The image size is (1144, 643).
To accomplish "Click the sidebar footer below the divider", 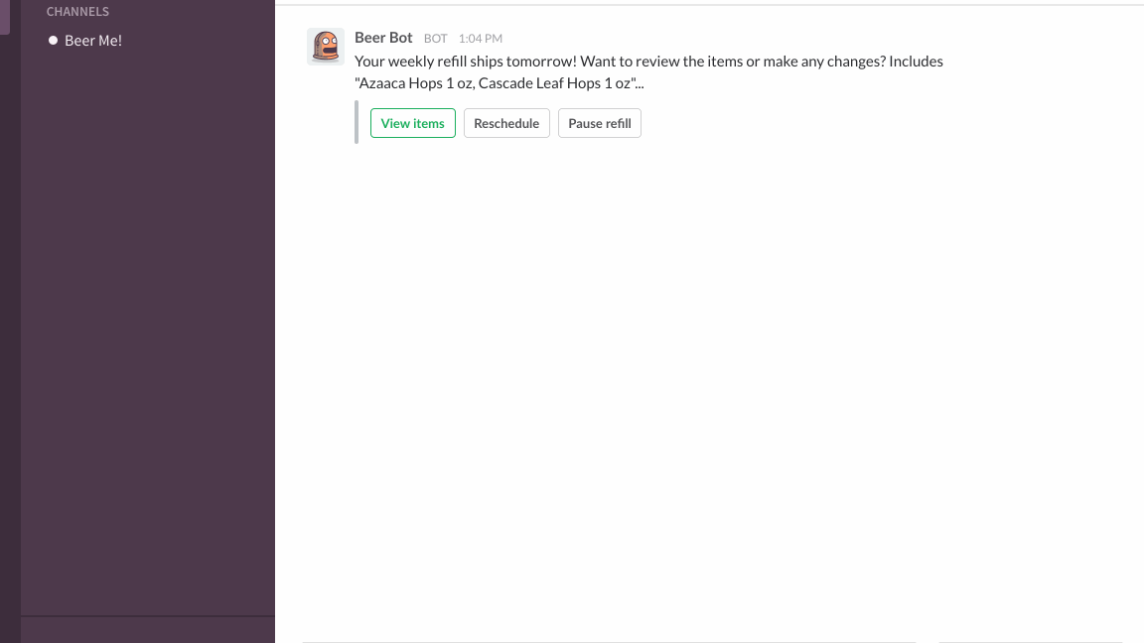I will click(x=147, y=630).
